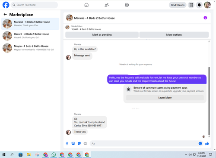Click the Mayco conversation thumbnail in sidebar
Screen dimensions: 216x158
coord(7,48)
